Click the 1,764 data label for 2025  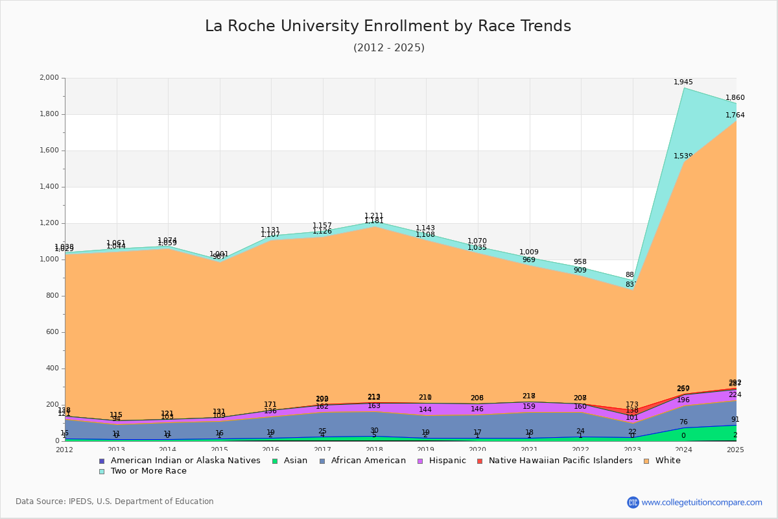click(x=735, y=115)
